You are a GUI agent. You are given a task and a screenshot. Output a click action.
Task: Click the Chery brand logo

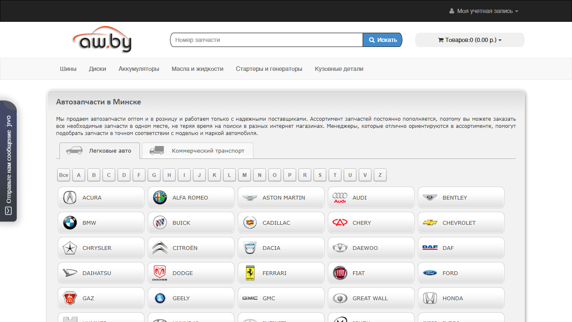tap(340, 223)
